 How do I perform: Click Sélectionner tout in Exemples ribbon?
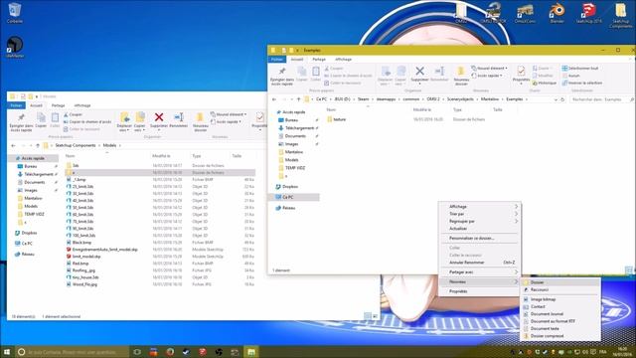[x=580, y=69]
